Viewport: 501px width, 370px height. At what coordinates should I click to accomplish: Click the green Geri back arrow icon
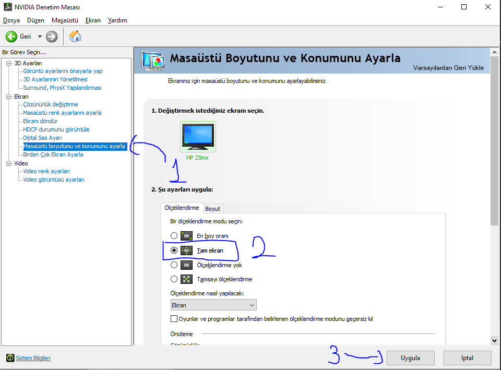point(11,37)
